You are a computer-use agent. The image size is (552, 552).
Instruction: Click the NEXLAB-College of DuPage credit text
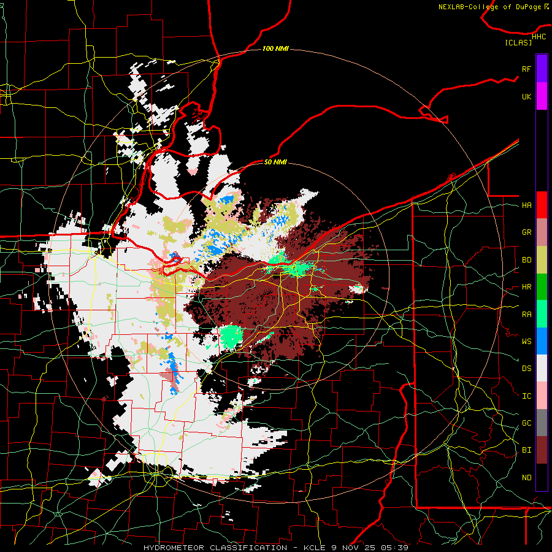(x=489, y=7)
